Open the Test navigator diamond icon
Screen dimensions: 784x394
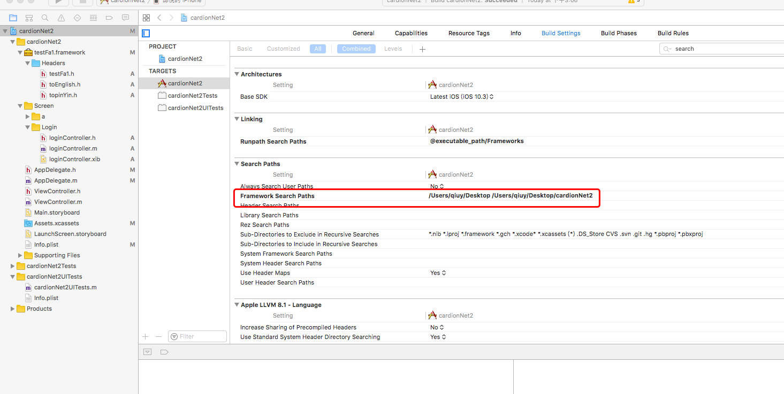tap(77, 18)
